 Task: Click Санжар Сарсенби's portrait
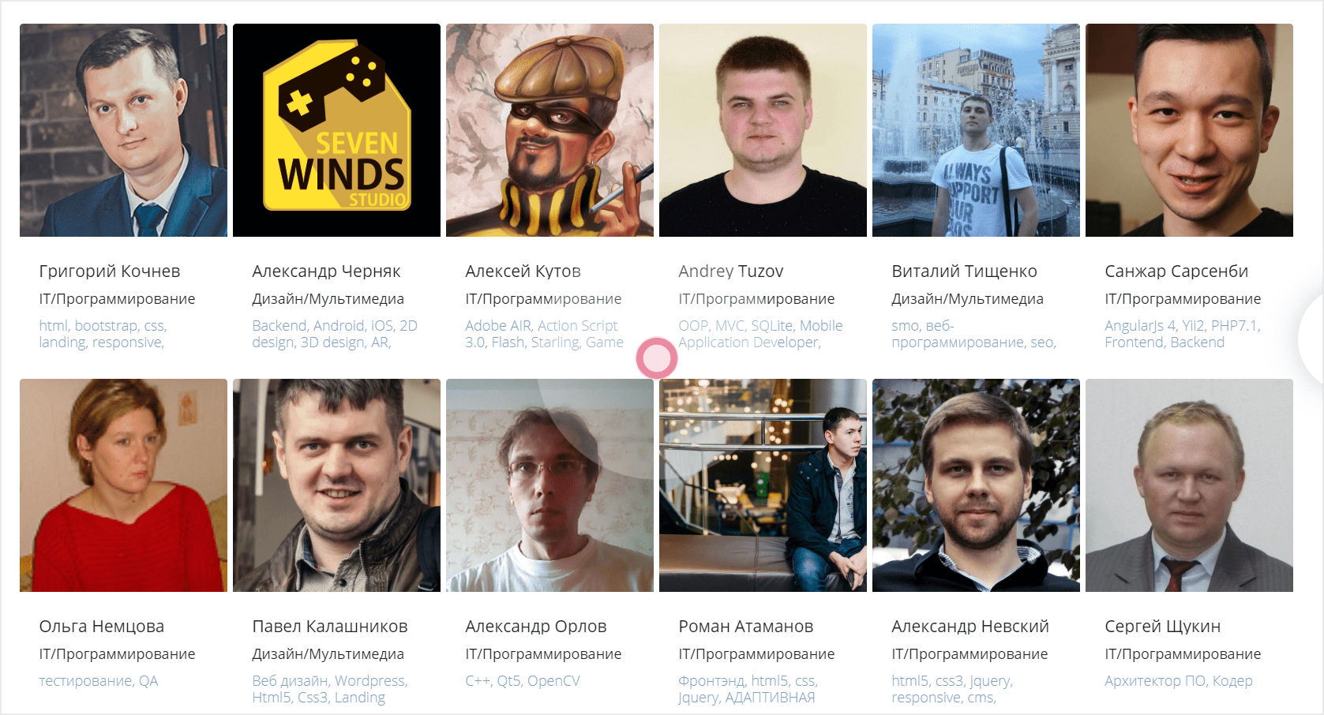[1189, 130]
